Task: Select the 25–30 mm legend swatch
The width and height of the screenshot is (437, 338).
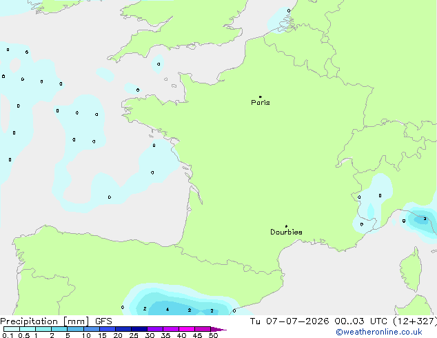Action: pos(139,329)
